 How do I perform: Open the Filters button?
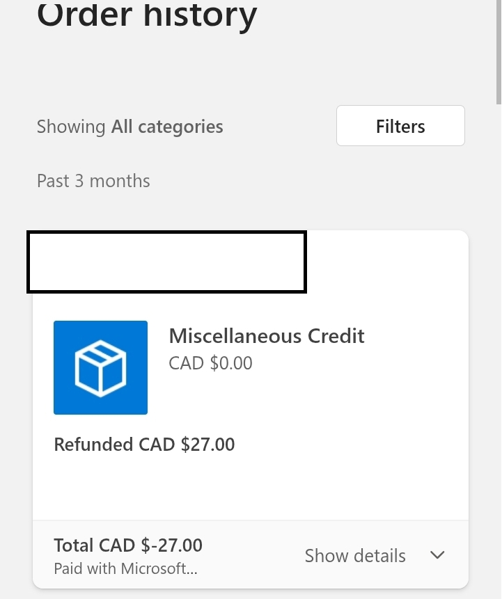(400, 126)
